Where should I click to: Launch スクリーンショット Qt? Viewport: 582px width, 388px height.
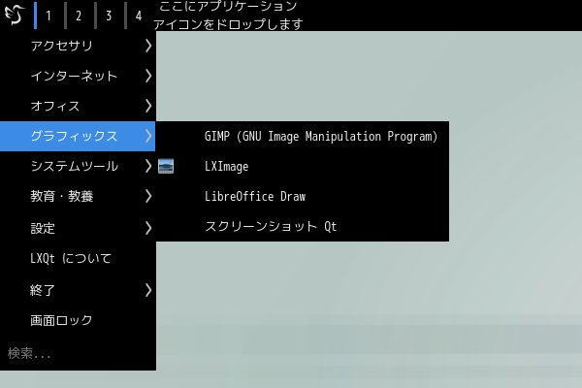[303, 226]
